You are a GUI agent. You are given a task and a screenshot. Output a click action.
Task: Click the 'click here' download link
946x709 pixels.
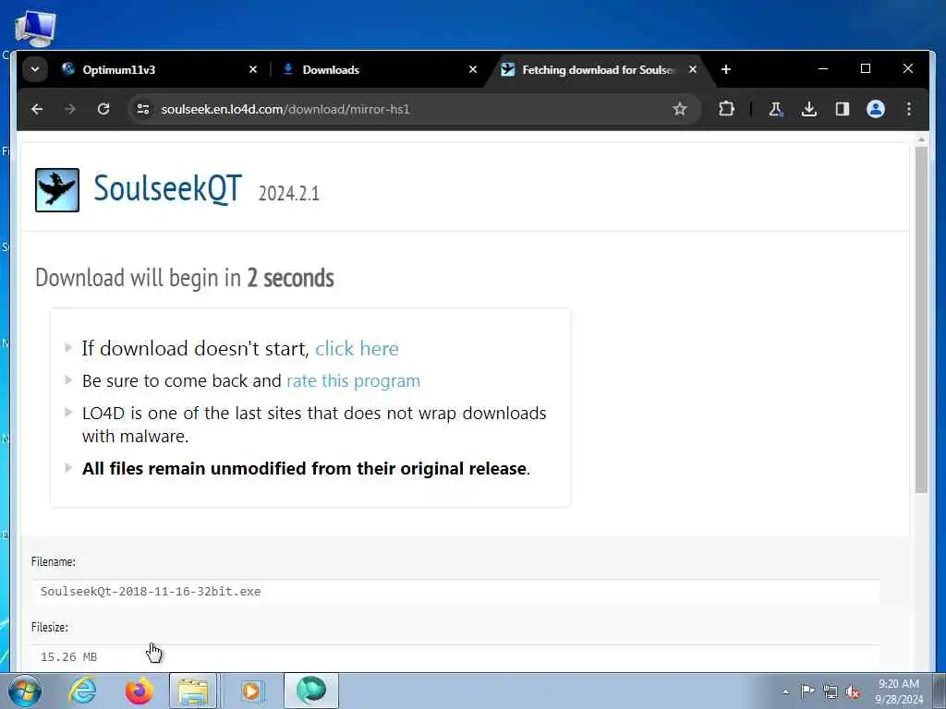point(357,348)
